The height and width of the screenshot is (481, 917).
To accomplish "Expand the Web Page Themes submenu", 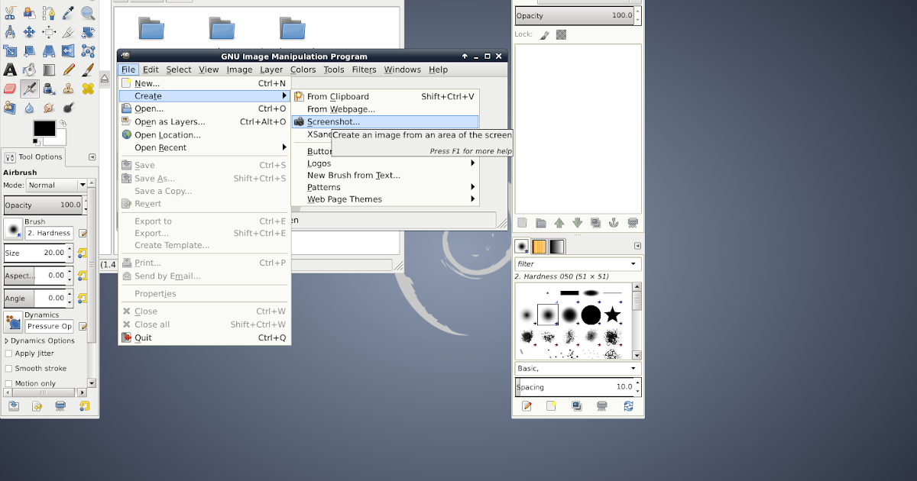I will 384,199.
